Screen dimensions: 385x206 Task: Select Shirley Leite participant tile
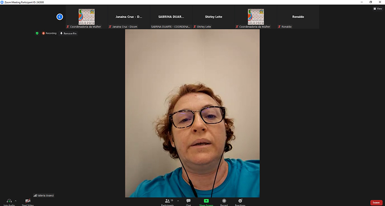[x=213, y=17]
